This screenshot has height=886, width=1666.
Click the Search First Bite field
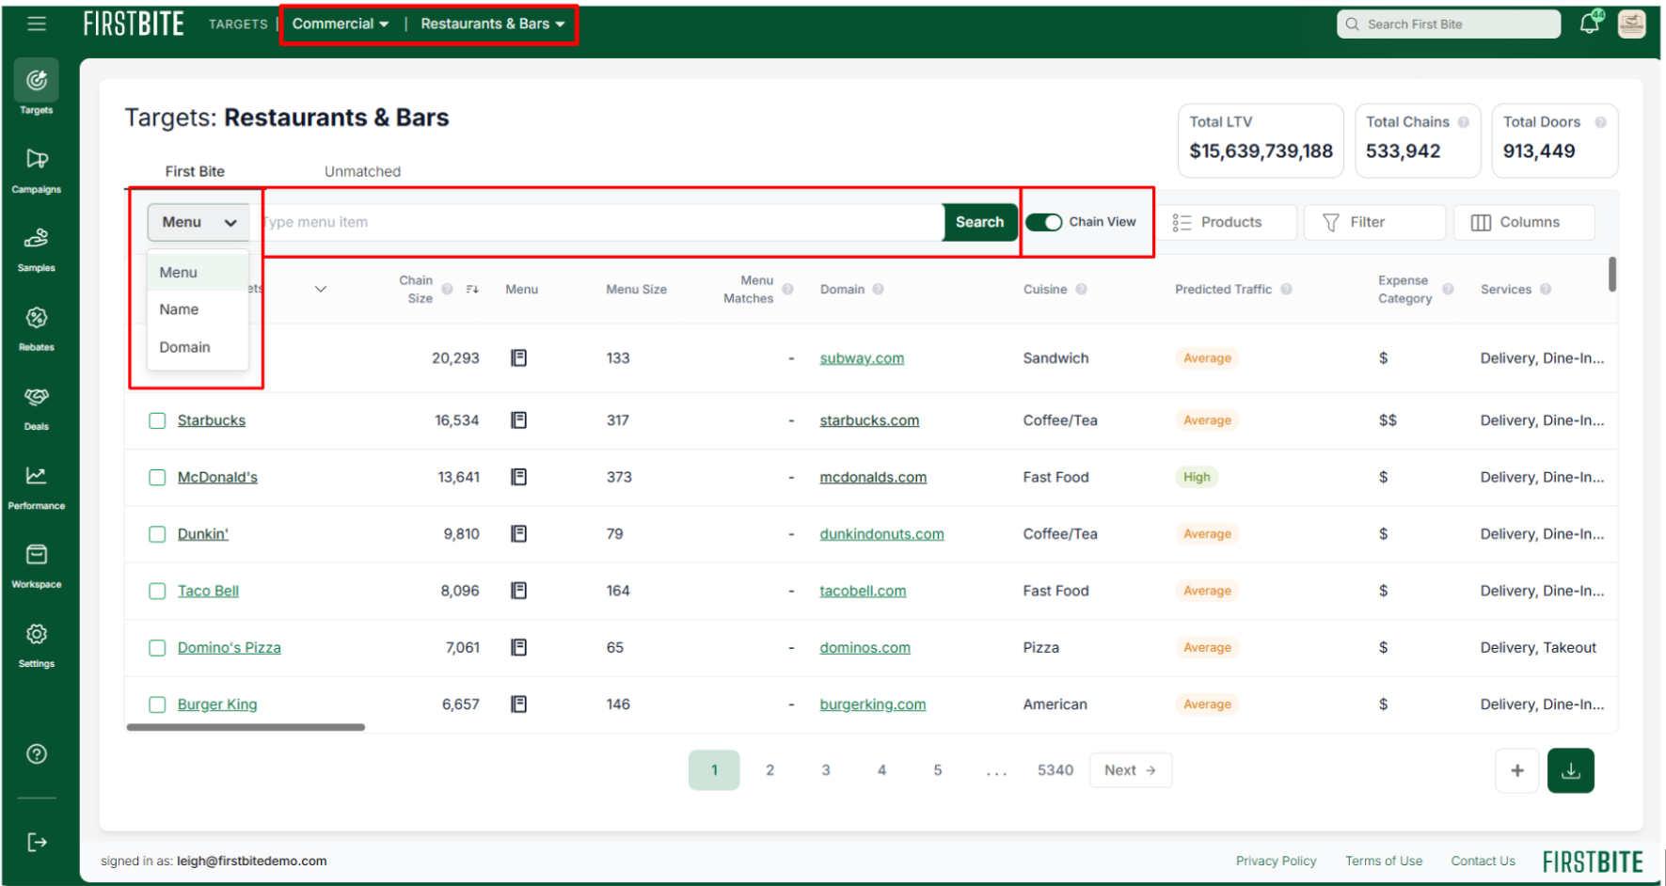(x=1448, y=24)
